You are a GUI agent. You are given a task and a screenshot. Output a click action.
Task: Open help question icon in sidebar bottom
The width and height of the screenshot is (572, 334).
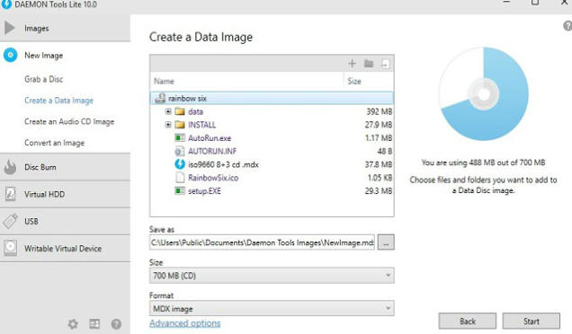click(116, 324)
